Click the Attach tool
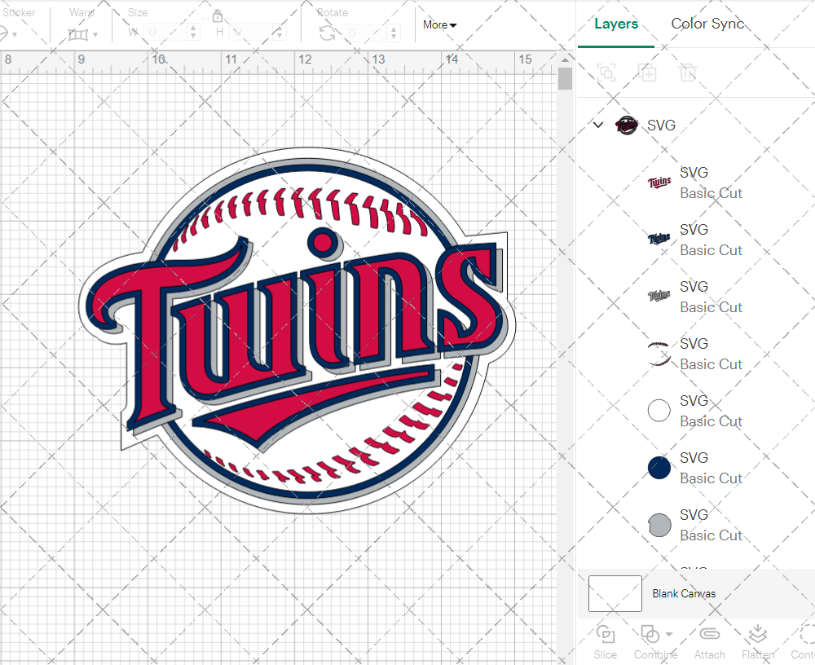The width and height of the screenshot is (815, 665). pos(710,643)
